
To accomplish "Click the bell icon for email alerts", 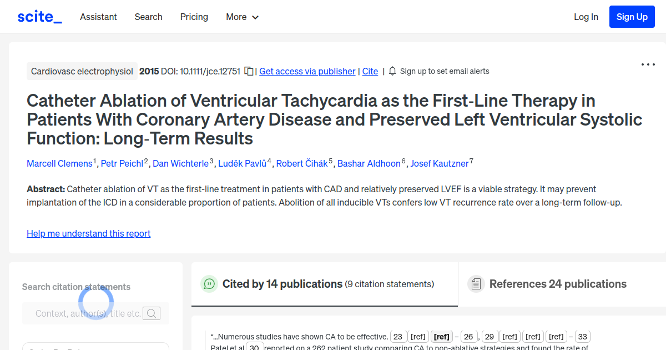I will pyautogui.click(x=392, y=71).
